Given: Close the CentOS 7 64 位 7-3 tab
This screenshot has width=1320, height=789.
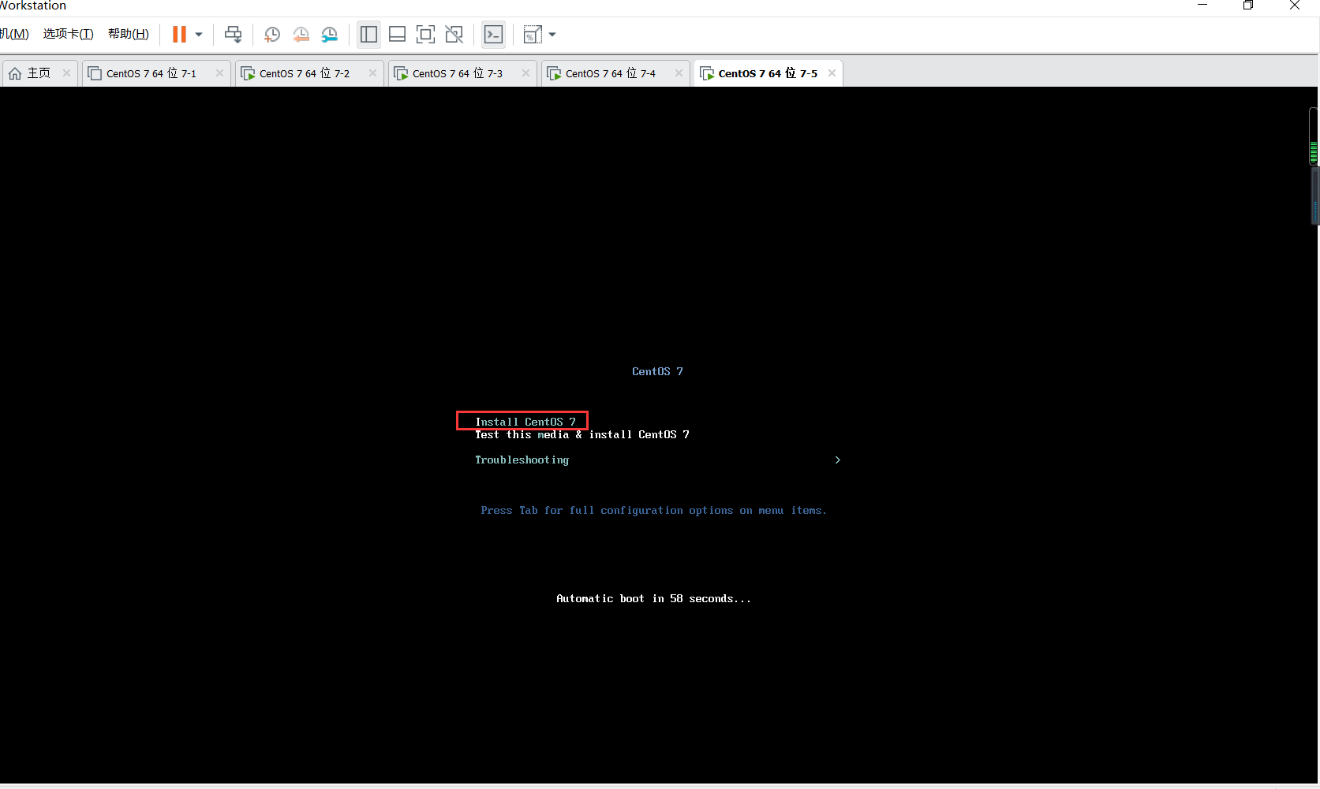Looking at the screenshot, I should 526,73.
